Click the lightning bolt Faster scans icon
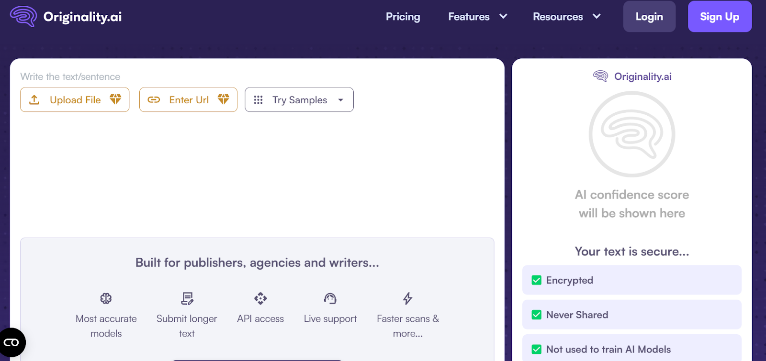Viewport: 766px width, 361px height. click(x=407, y=298)
